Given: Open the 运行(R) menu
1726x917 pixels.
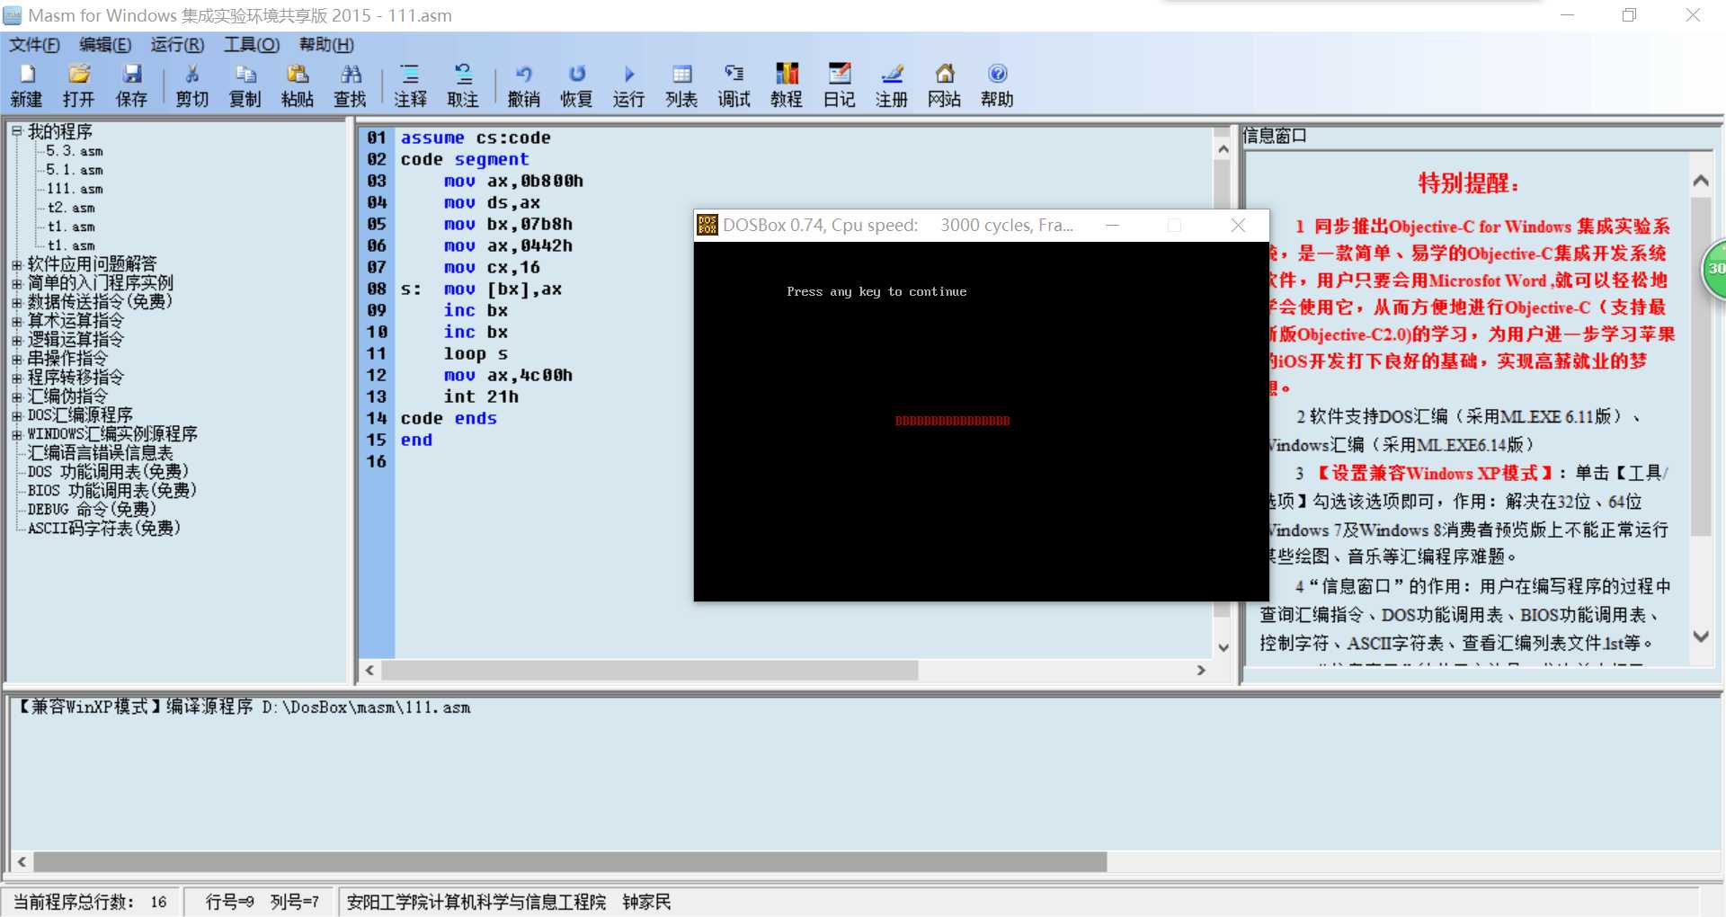Looking at the screenshot, I should pyautogui.click(x=177, y=45).
